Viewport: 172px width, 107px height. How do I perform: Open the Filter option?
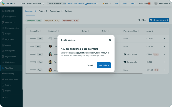click(142, 20)
